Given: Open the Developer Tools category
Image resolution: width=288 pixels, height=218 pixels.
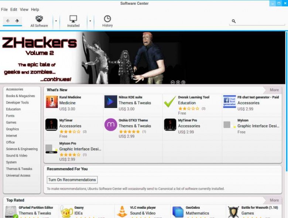Looking at the screenshot, I should (x=17, y=103).
